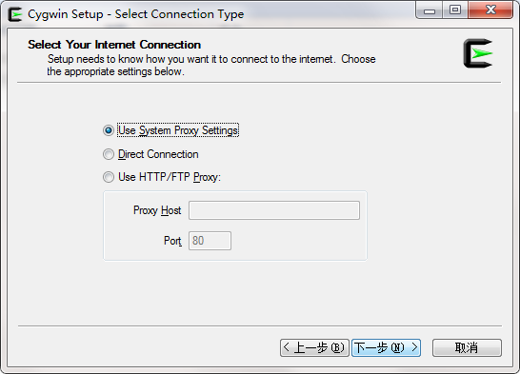Select Use System Proxy Settings radio button
Viewport: 520px width, 374px height.
coord(109,130)
